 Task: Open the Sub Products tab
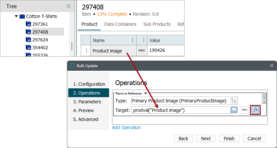click(x=157, y=24)
